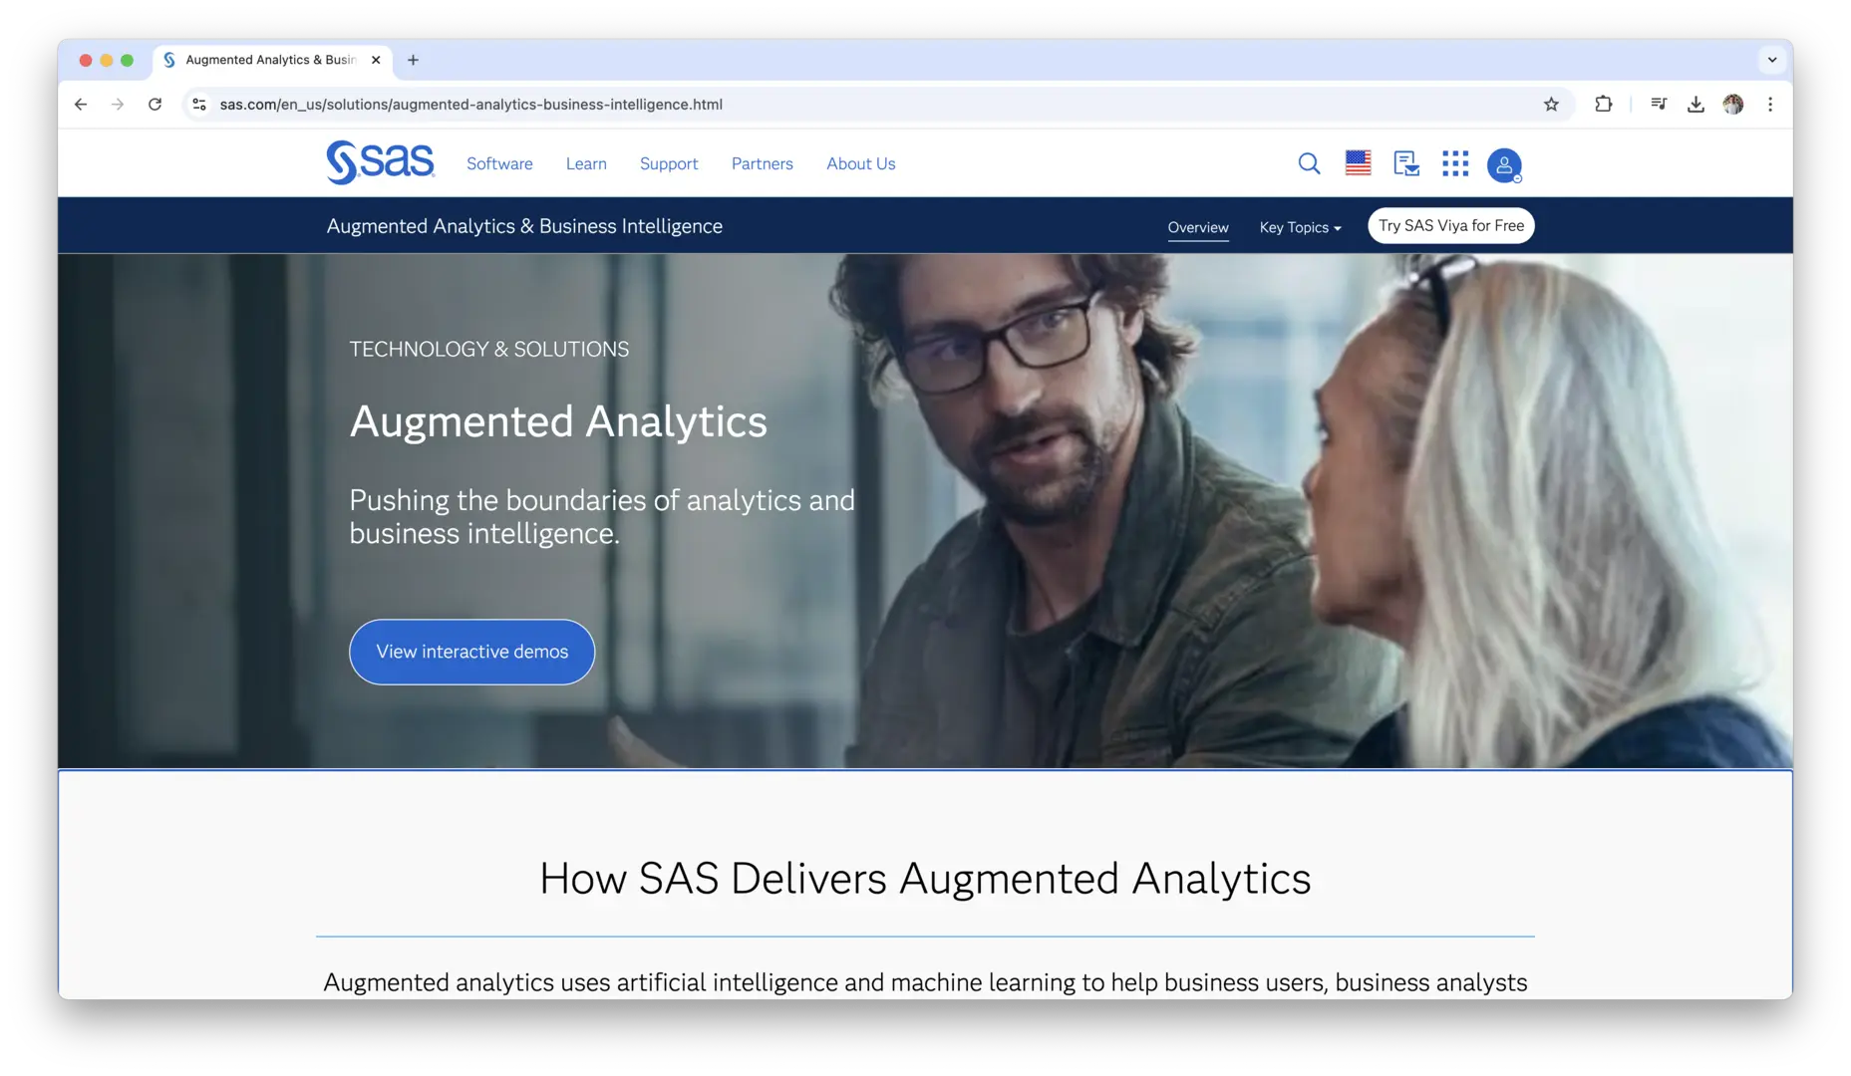1851x1076 pixels.
Task: Select the Augmented Analytics browser tab
Action: tap(272, 60)
